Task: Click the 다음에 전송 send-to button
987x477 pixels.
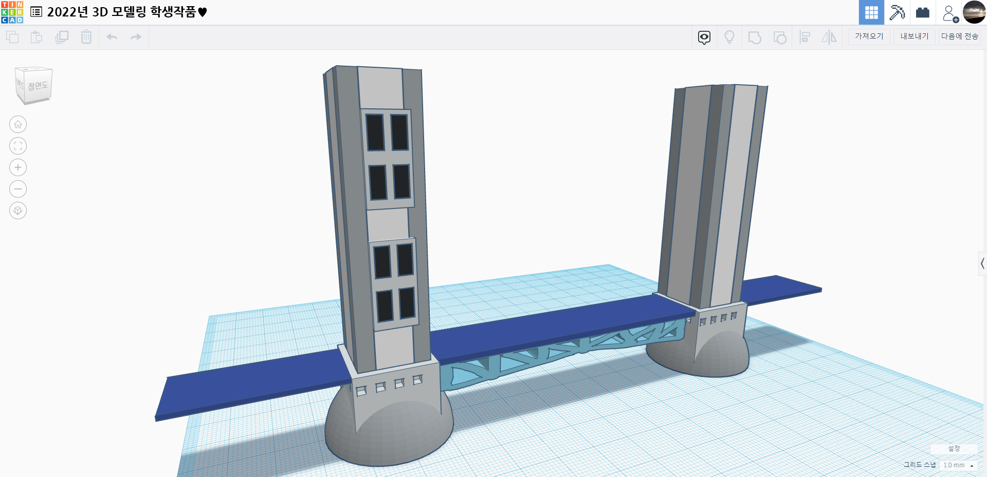Action: pos(959,36)
